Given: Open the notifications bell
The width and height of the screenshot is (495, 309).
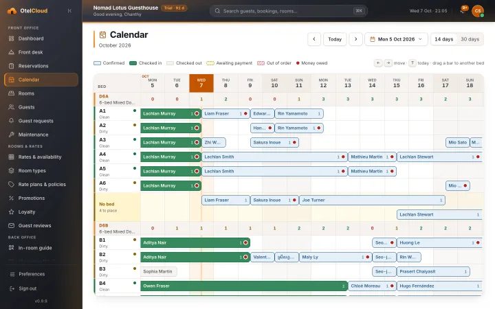Looking at the screenshot, I should coord(463,11).
